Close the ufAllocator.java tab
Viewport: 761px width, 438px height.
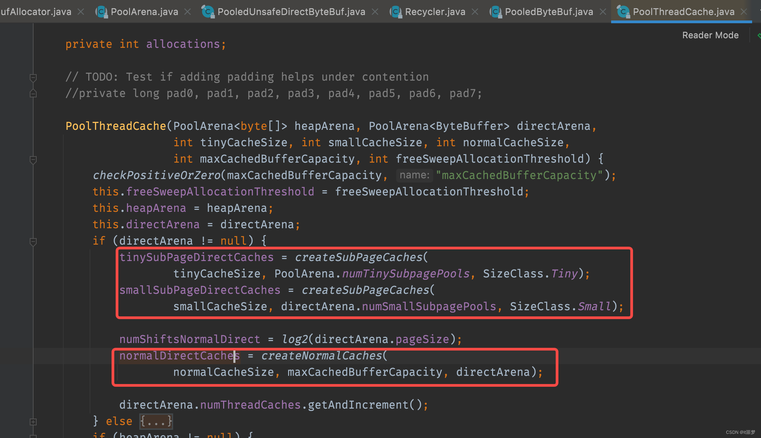pyautogui.click(x=81, y=12)
